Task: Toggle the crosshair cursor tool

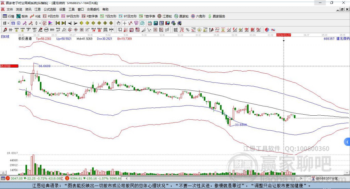Action: (124, 23)
